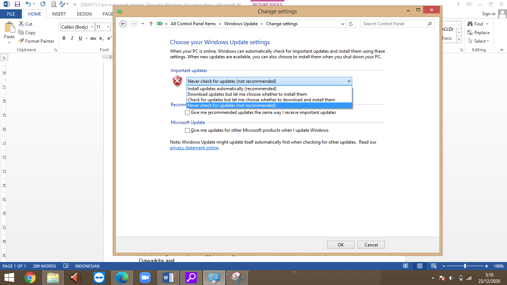Open the Word FILE tab
This screenshot has height=285, width=507.
coord(11,14)
